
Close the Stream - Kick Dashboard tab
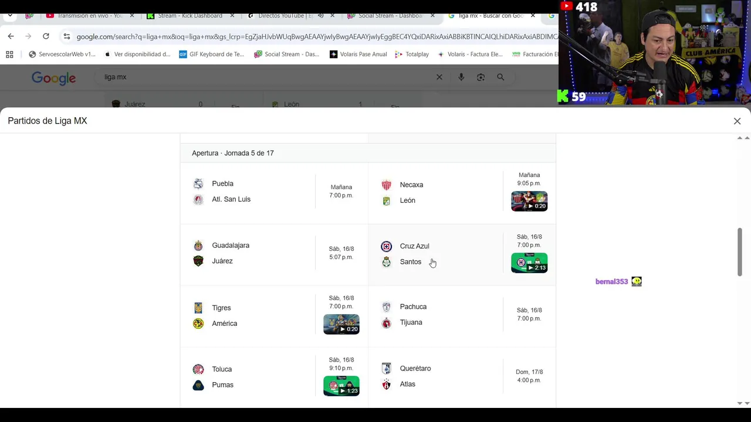(x=232, y=16)
